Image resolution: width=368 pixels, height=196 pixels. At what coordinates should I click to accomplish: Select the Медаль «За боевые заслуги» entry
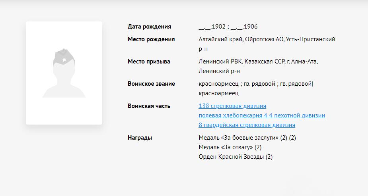point(238,138)
